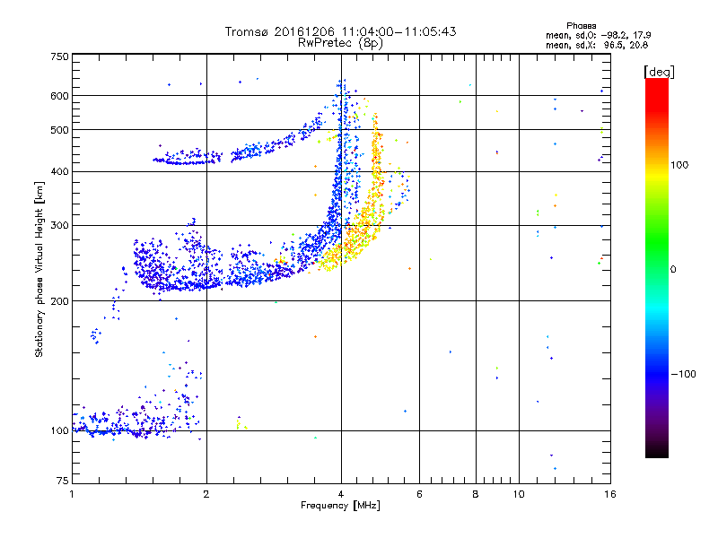
Task: Click the black bottom of the phase colorbar
Action: pos(657,451)
